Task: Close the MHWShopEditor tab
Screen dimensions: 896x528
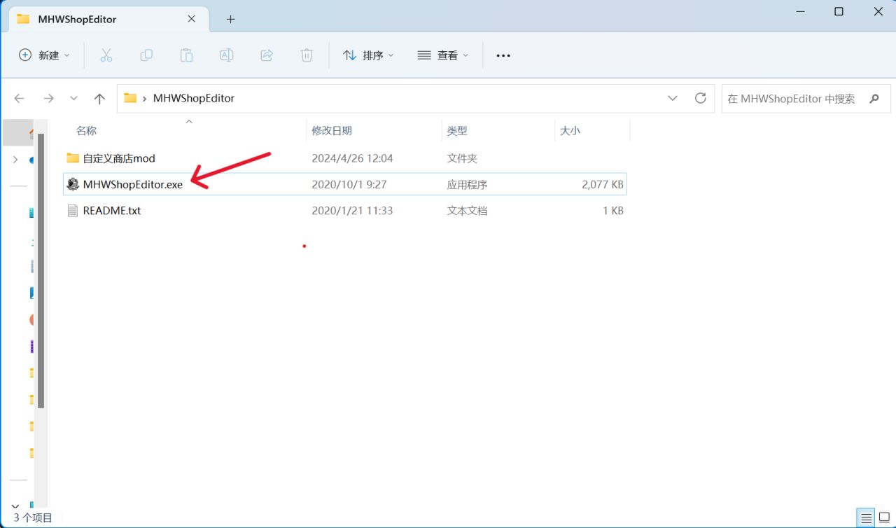Action: click(x=192, y=19)
